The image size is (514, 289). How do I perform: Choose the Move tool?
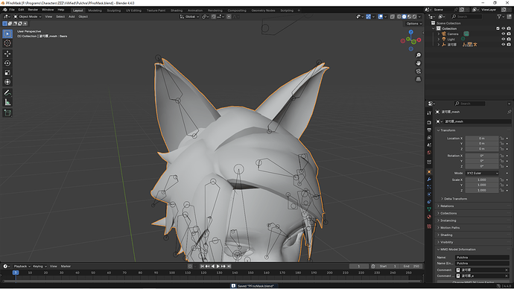(7, 54)
